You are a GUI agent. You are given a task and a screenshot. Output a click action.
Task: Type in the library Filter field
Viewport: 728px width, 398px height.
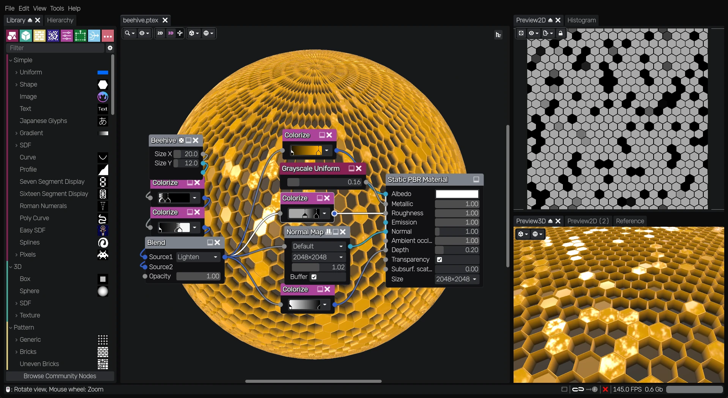pyautogui.click(x=55, y=48)
